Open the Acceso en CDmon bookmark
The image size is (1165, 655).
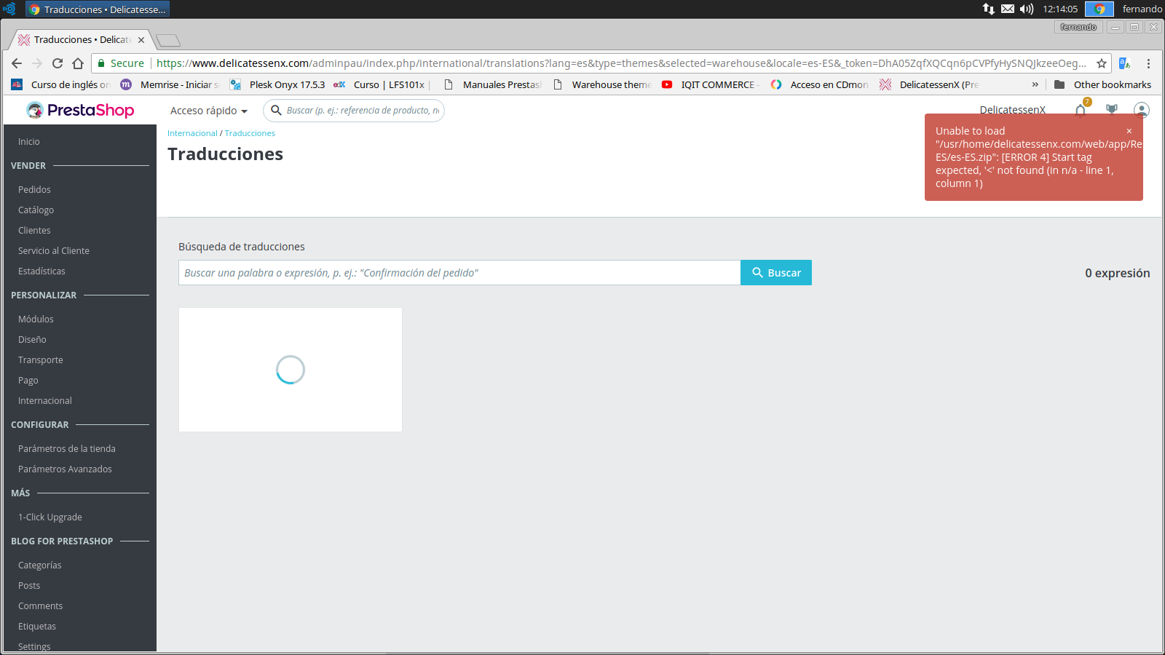pos(820,84)
